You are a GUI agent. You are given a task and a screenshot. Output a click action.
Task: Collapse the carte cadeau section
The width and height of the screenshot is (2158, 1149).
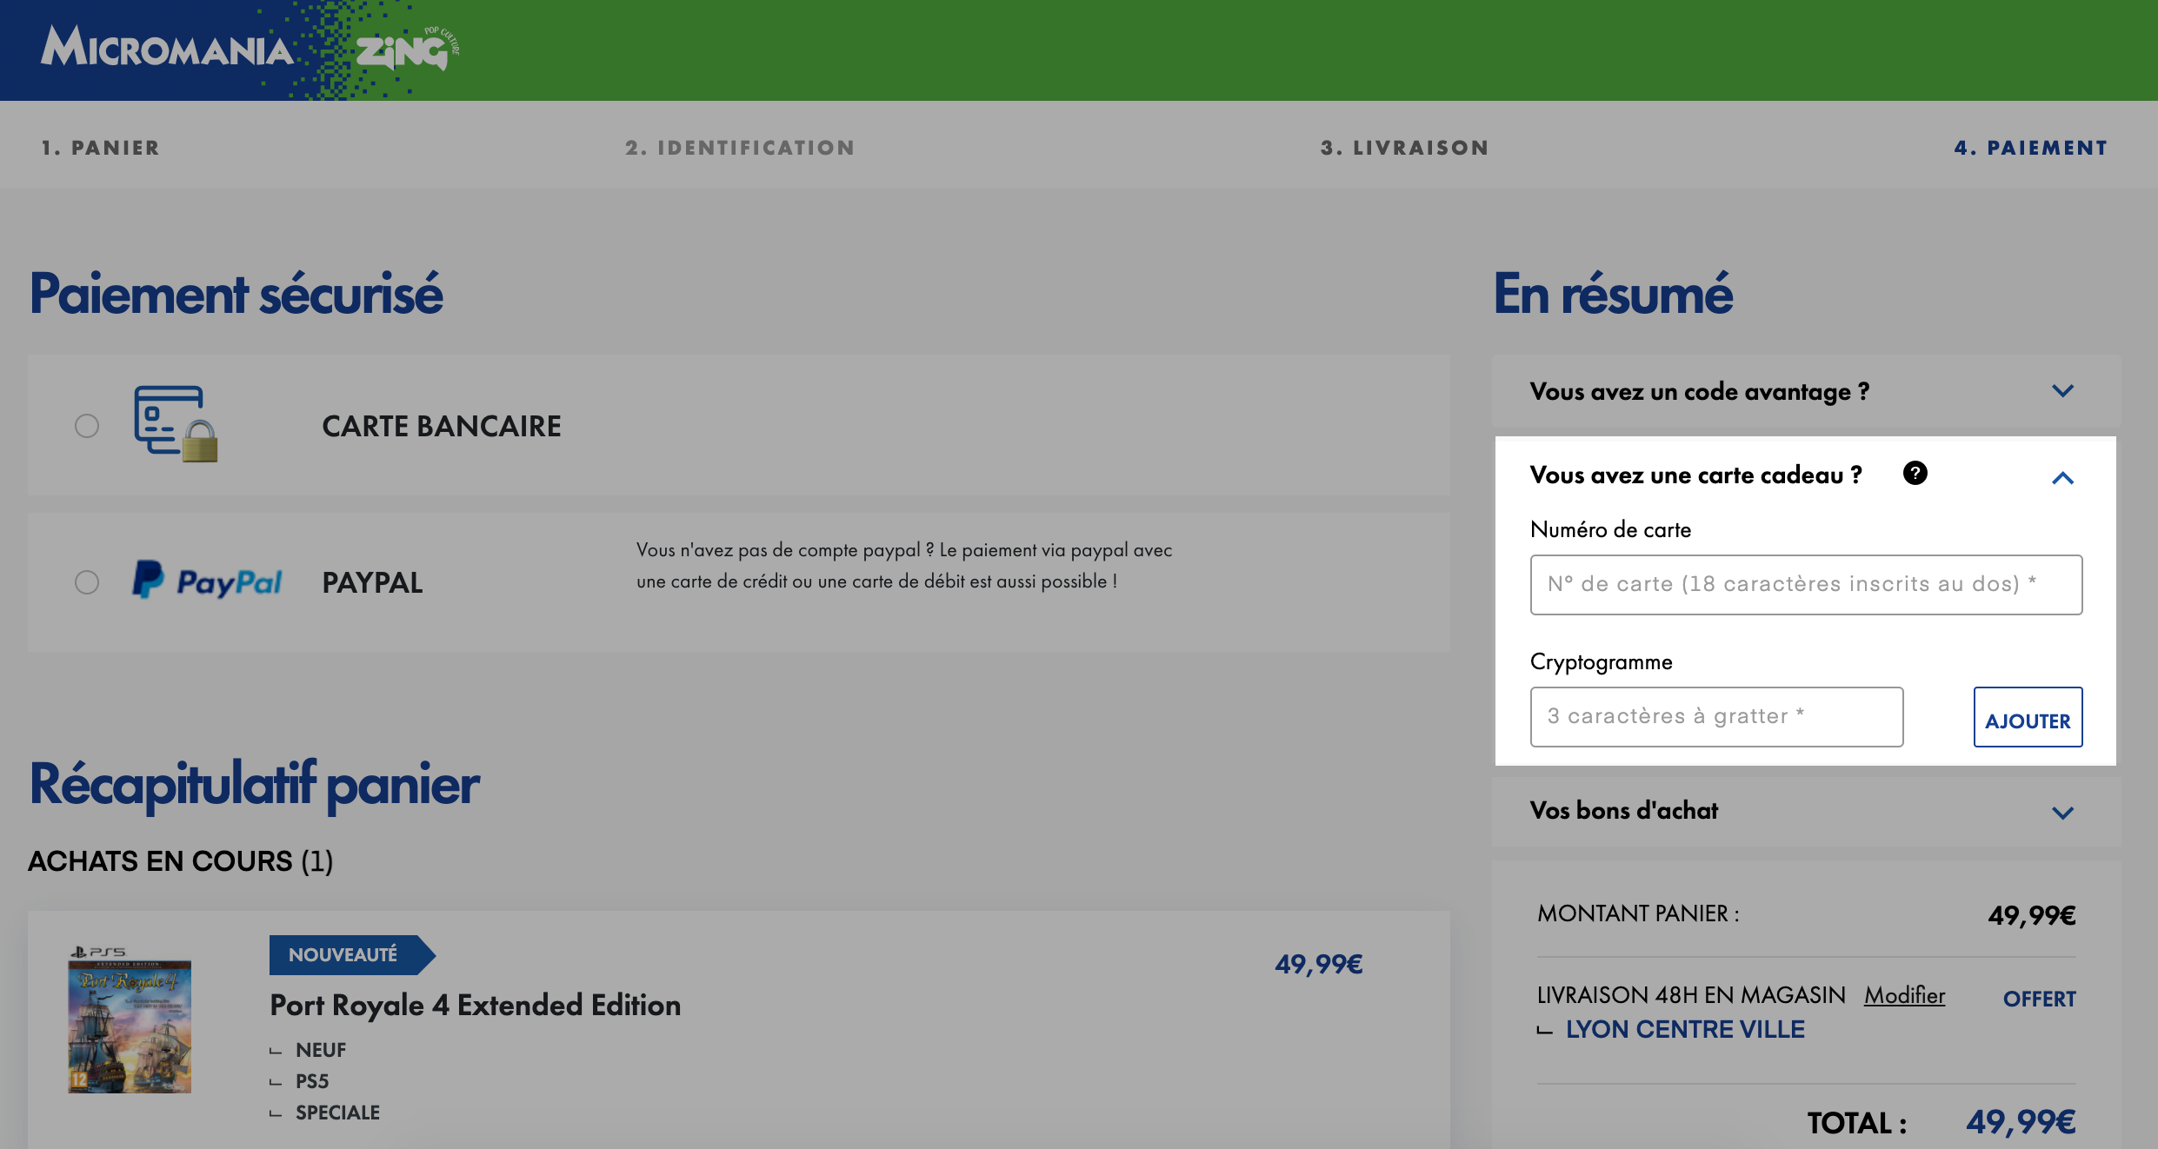tap(2062, 477)
